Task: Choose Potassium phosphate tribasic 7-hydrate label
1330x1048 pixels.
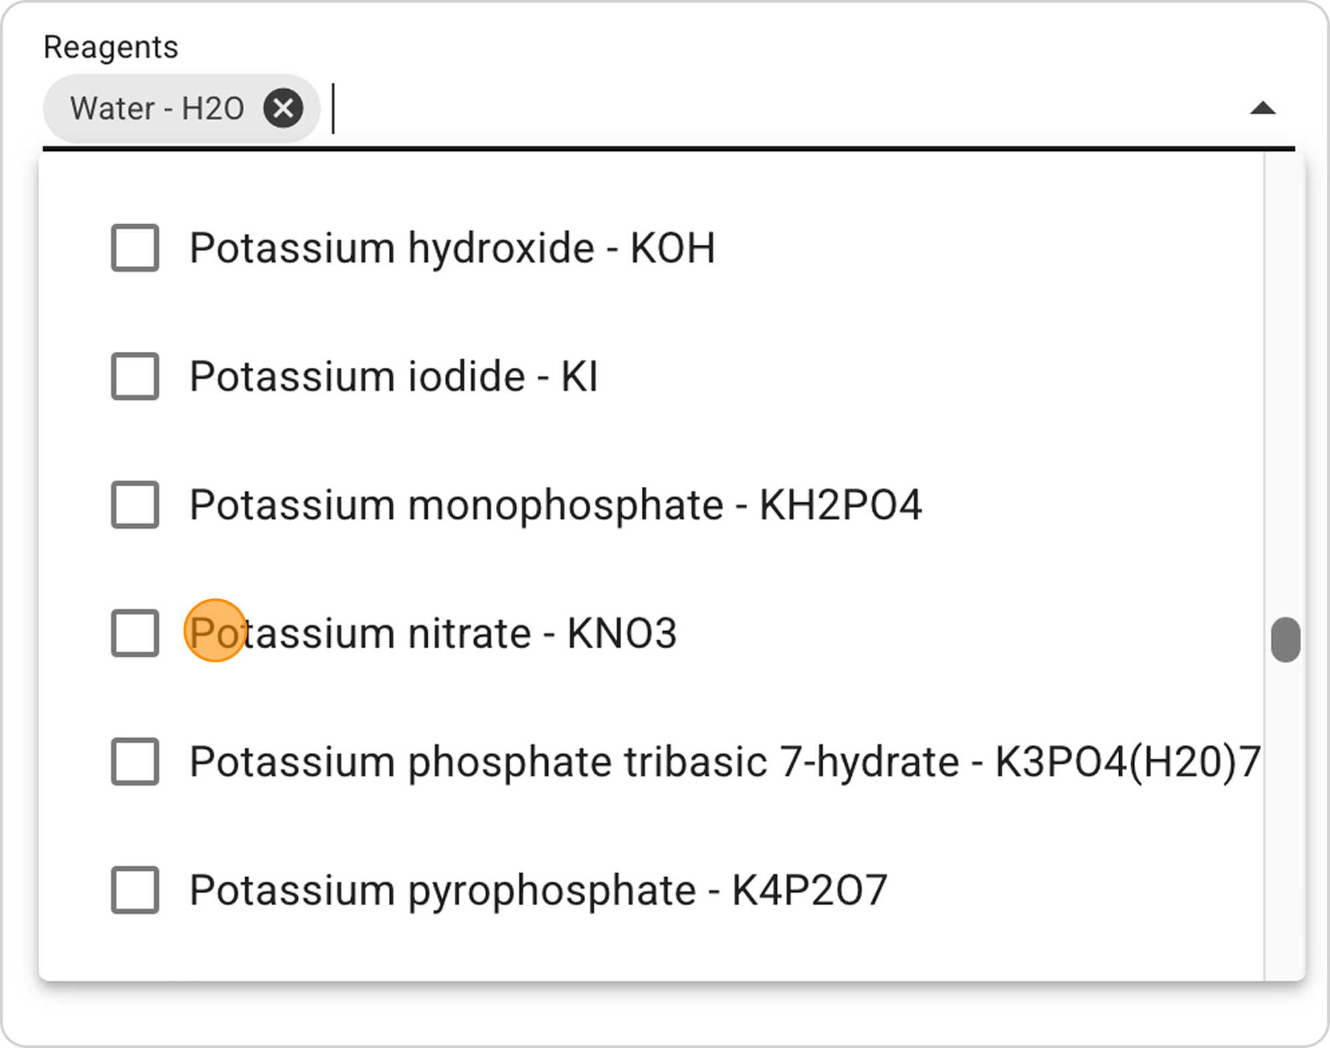Action: coord(725,761)
